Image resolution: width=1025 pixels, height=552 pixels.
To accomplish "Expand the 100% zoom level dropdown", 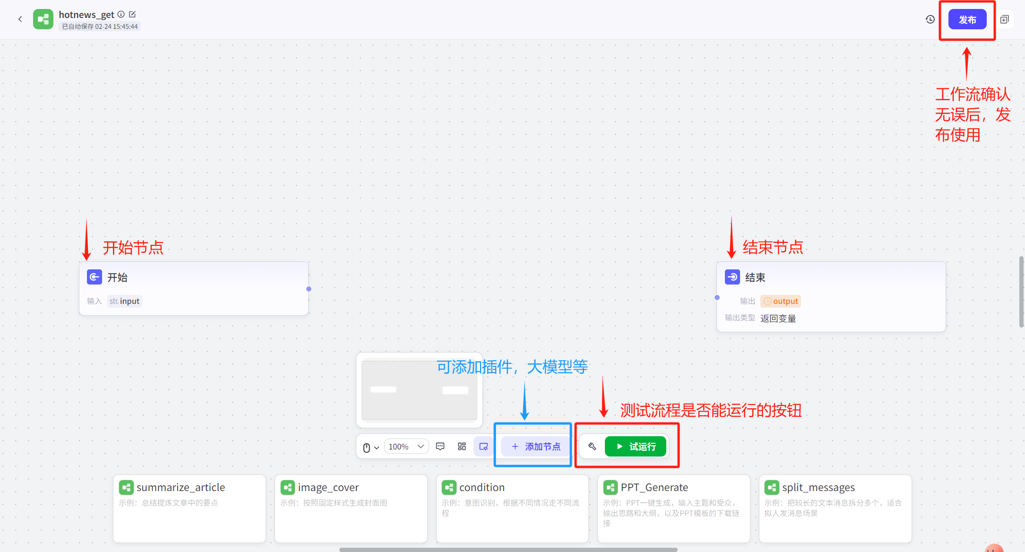I will (x=406, y=447).
